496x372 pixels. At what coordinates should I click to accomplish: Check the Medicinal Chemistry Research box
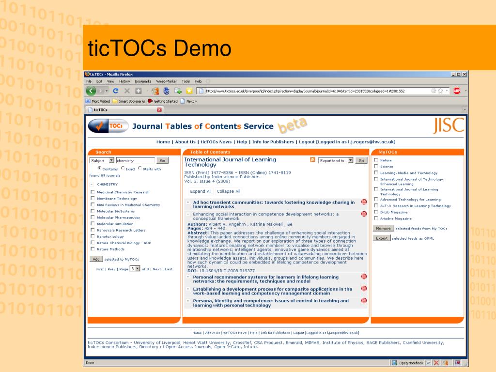pyautogui.click(x=93, y=192)
